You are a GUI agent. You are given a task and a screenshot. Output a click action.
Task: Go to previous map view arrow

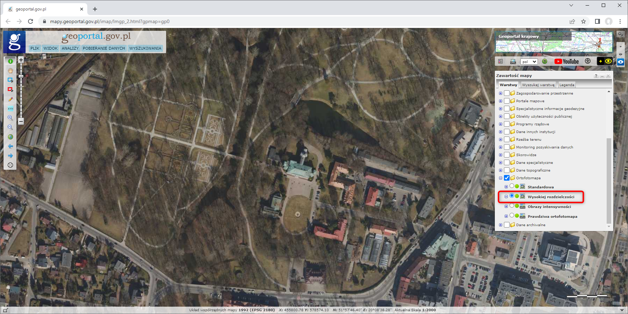point(11,146)
